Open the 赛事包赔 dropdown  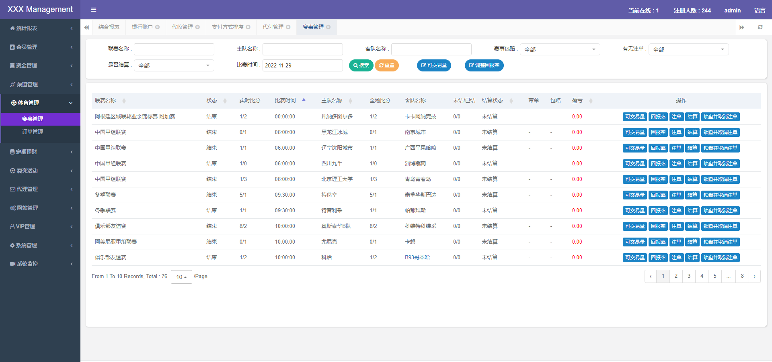tap(560, 49)
